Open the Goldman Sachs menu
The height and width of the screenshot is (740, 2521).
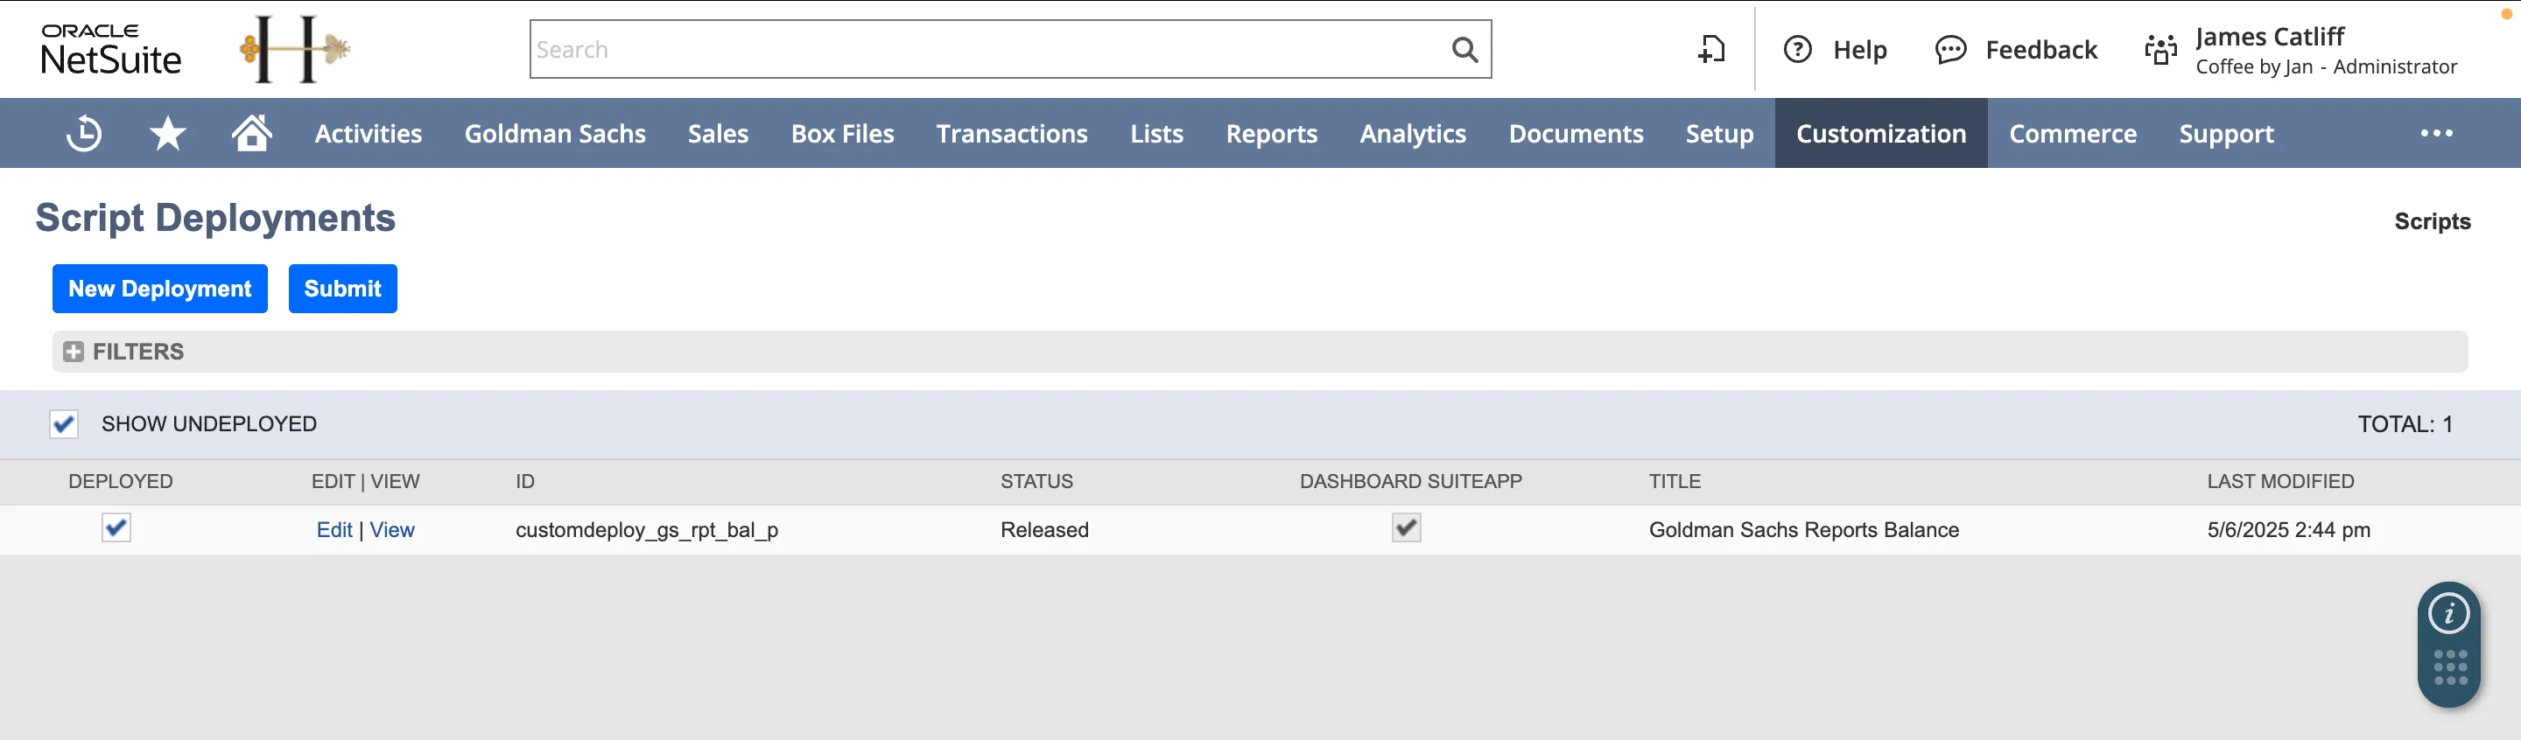555,133
